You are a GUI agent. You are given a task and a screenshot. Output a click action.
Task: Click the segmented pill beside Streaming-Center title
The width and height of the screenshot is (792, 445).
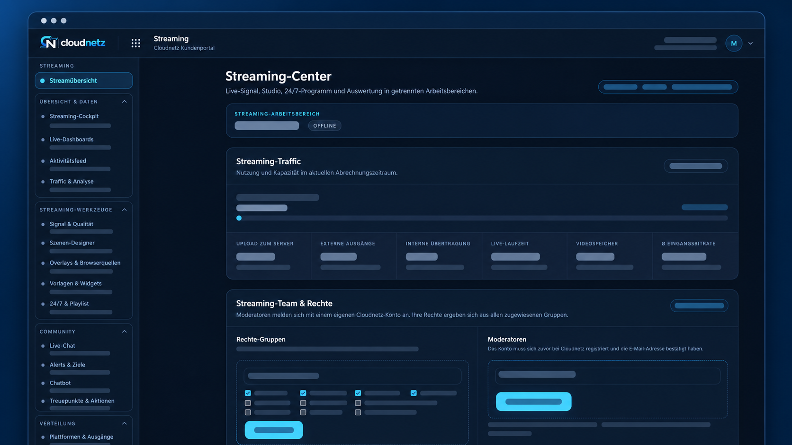[x=668, y=87]
